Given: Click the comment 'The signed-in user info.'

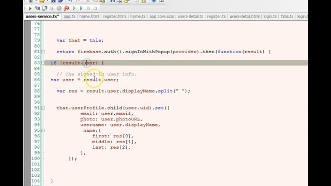Looking at the screenshot, I should pos(101,74).
